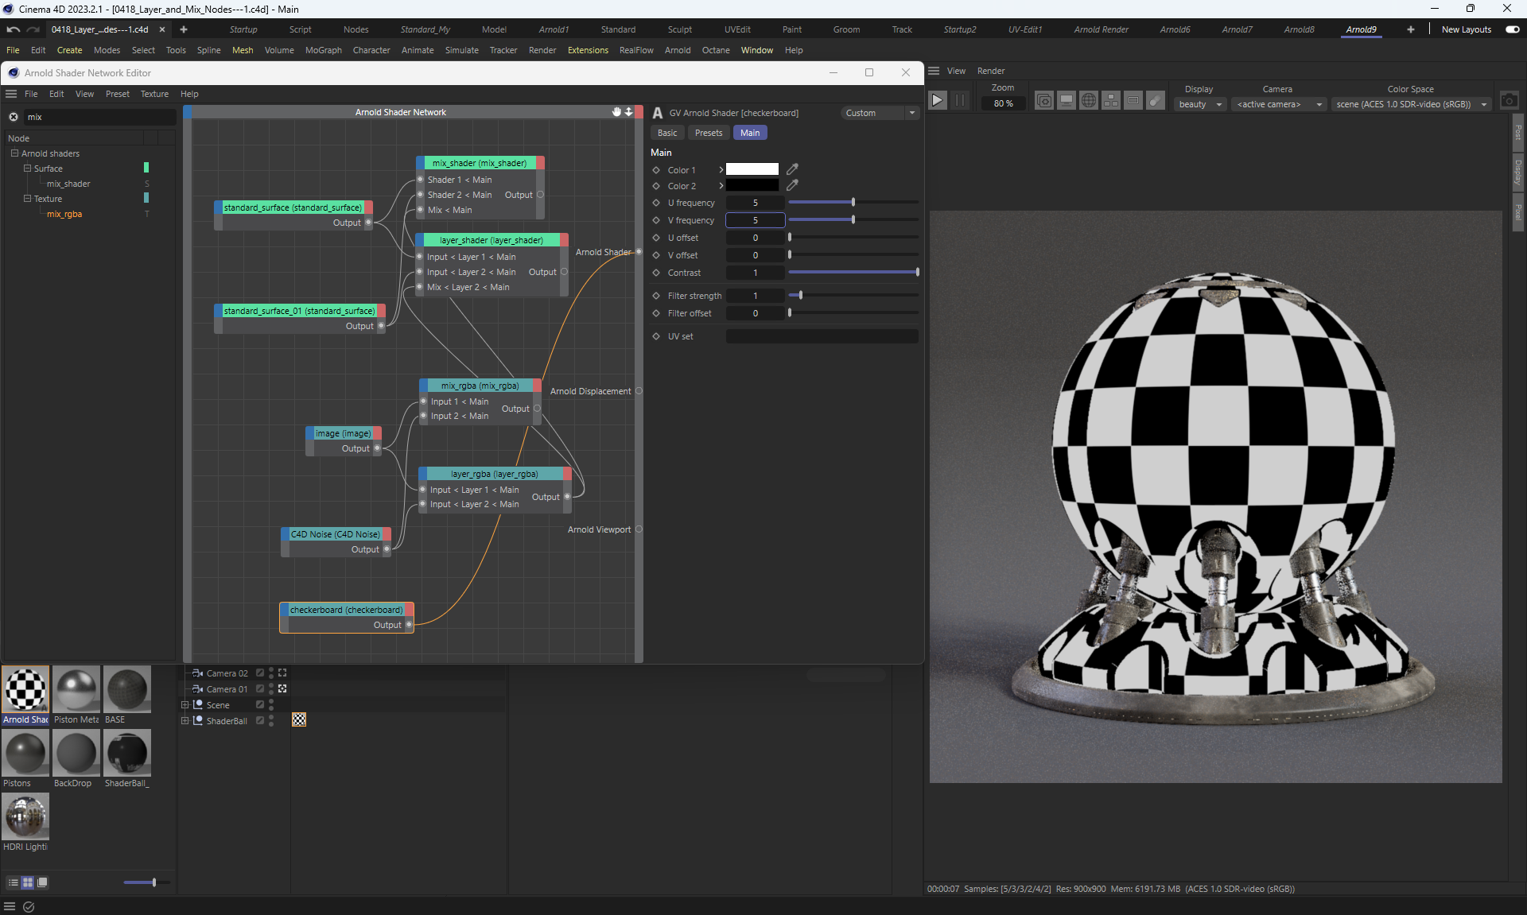Expand the Scene object in hierarchy
Screen dimensions: 1527x915
pos(185,705)
